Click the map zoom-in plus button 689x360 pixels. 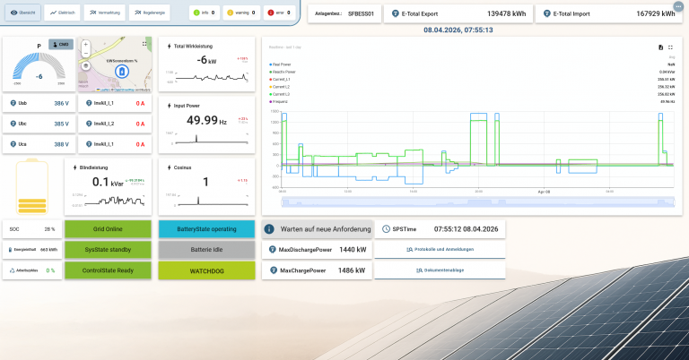(x=85, y=44)
